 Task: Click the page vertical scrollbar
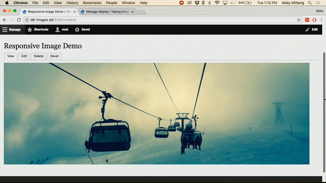click(x=324, y=112)
